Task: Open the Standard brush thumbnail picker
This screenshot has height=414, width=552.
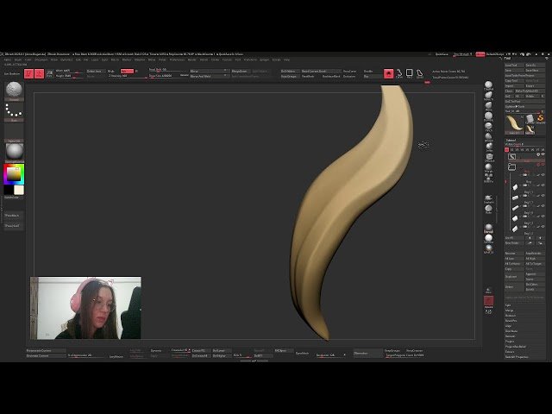Action: tap(15, 91)
